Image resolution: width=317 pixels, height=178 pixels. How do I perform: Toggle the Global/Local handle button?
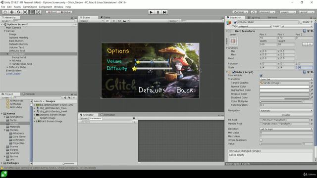[x=65, y=12]
